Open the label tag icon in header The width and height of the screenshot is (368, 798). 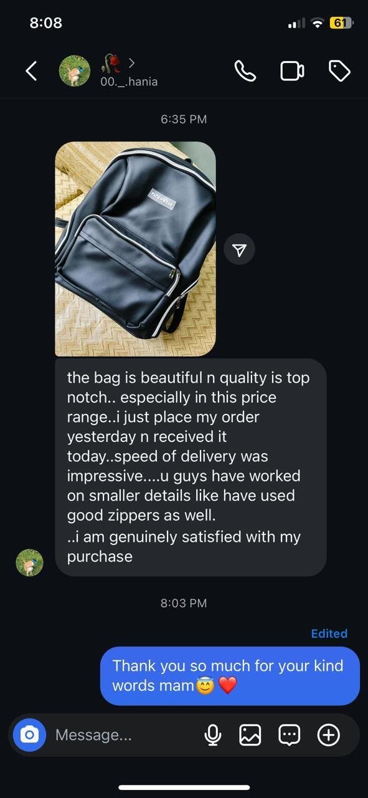(x=339, y=71)
